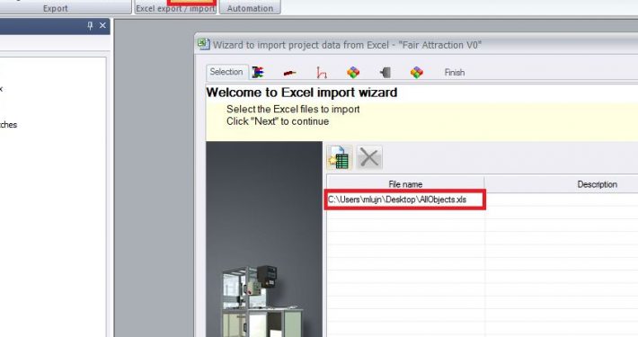Click the remove file X icon

pos(369,157)
